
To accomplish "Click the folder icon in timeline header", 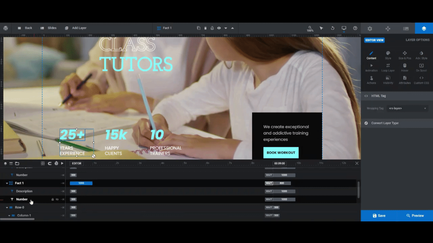I will [17, 163].
